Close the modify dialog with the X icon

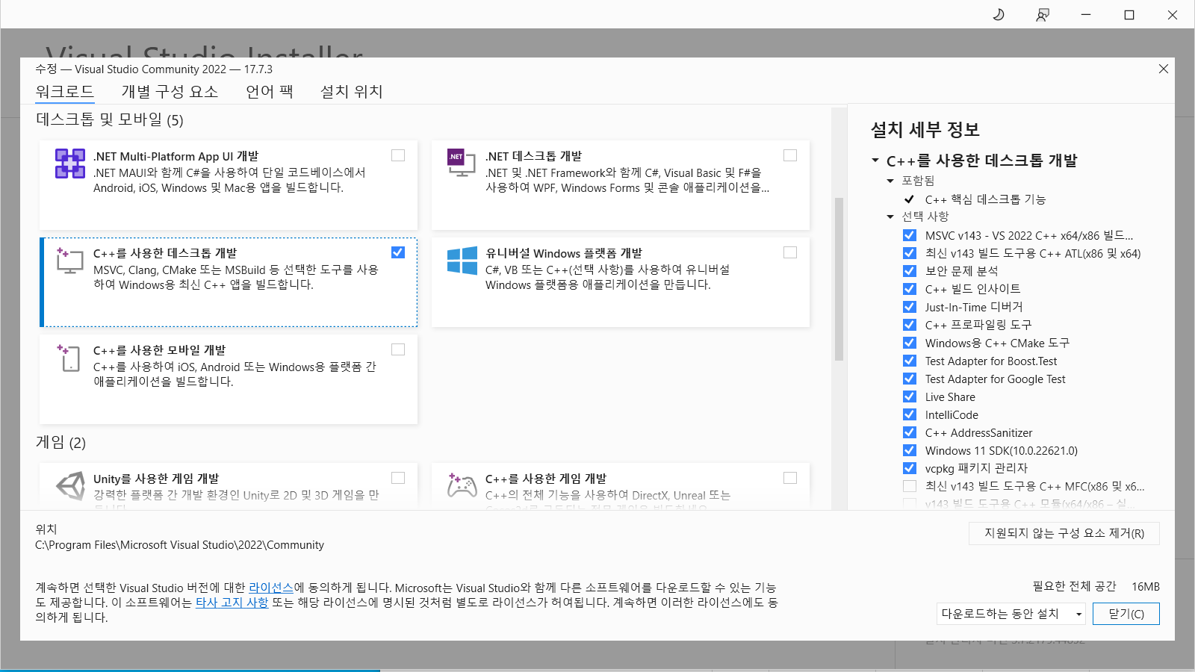click(x=1163, y=69)
